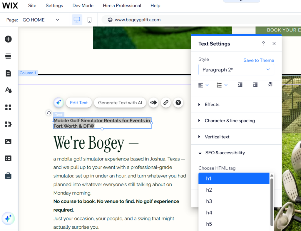Open the Paragraph 2 style dropdown
Viewport: 301px width, 231px height.
(x=236, y=70)
